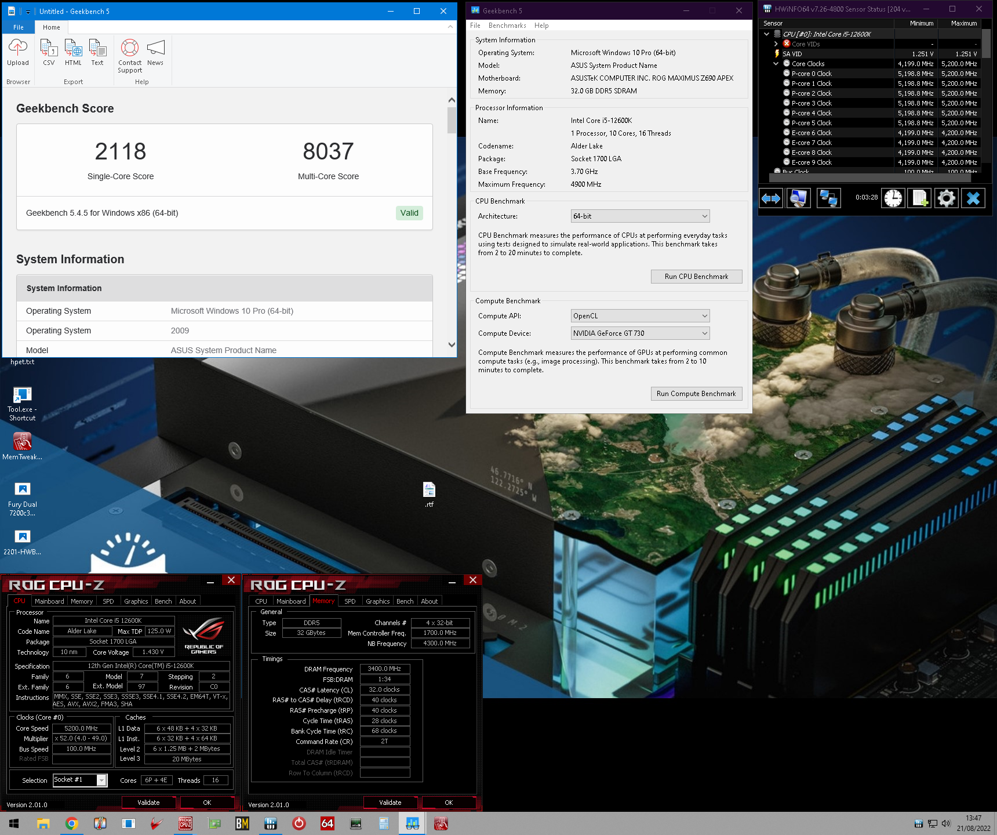The image size is (997, 835).
Task: Click HWiNFO monitor with magnifier icon
Action: coord(798,198)
